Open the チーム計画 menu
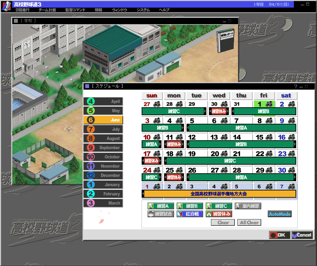The image size is (317, 266). (x=47, y=10)
